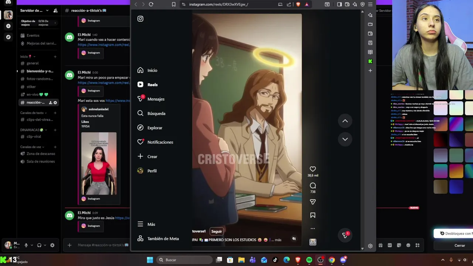Select the stiker channel

coord(31,87)
